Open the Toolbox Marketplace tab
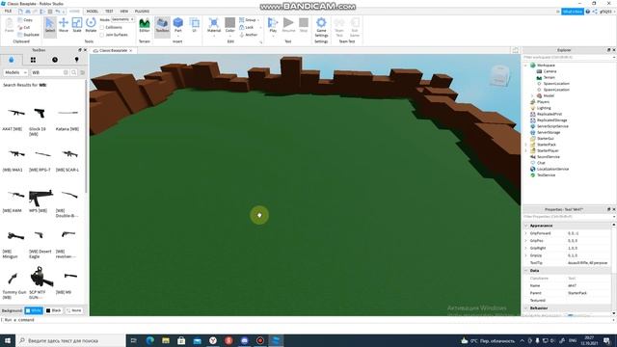Screen dimensions: 617x347 pos(11,60)
